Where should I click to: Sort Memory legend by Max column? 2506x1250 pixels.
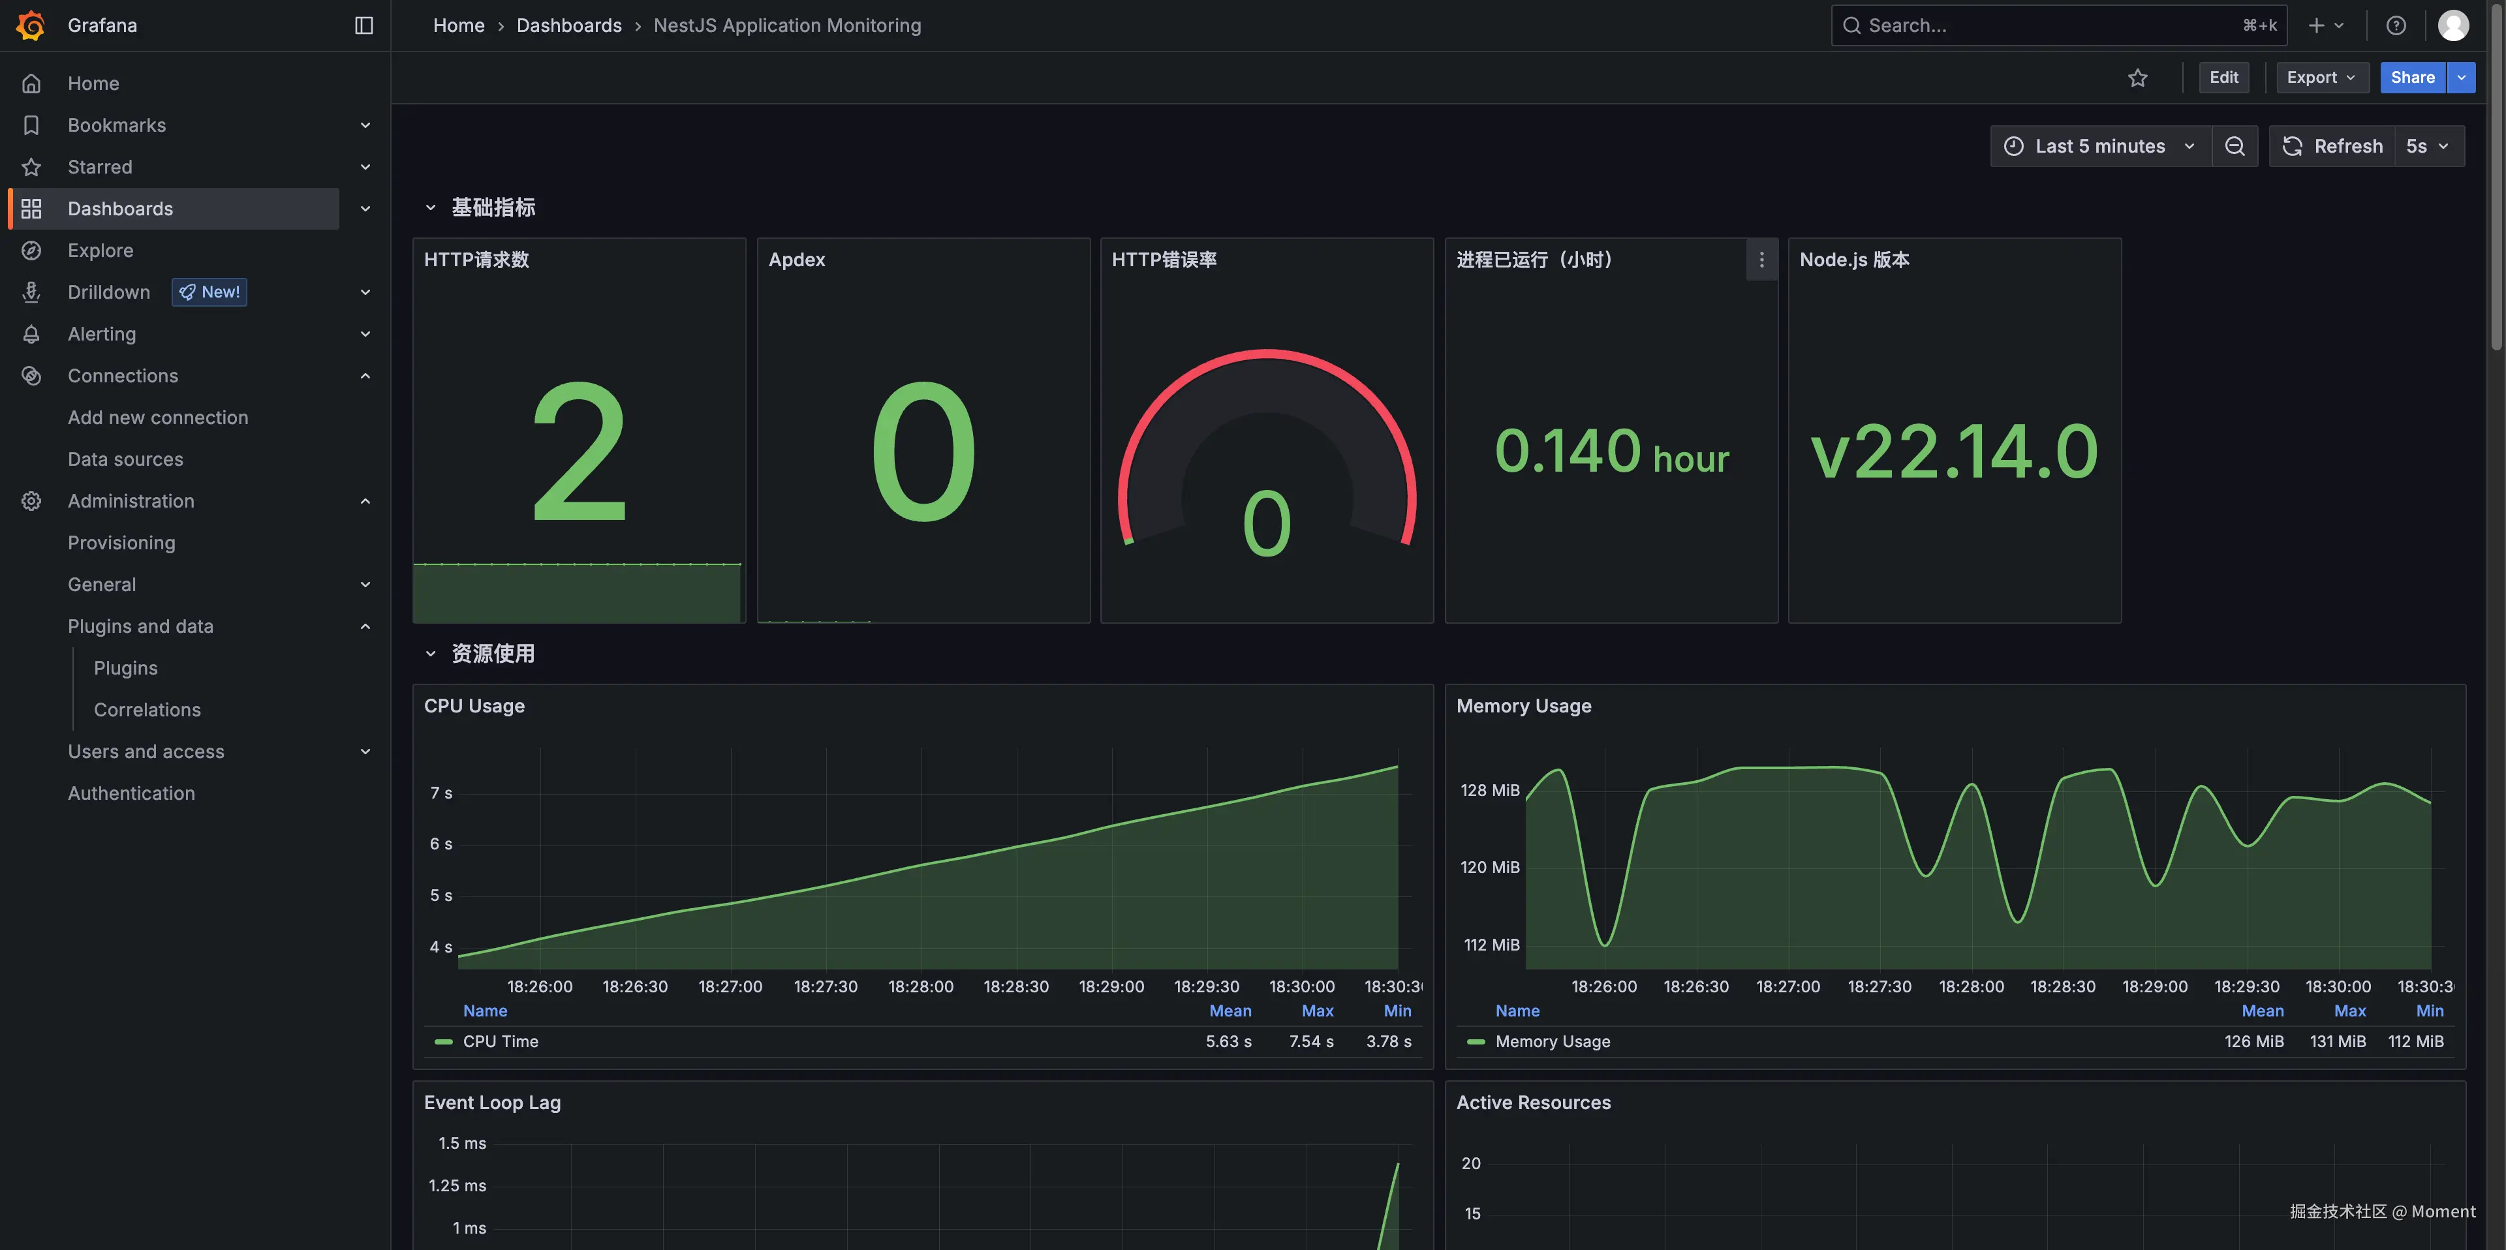coord(2349,1011)
